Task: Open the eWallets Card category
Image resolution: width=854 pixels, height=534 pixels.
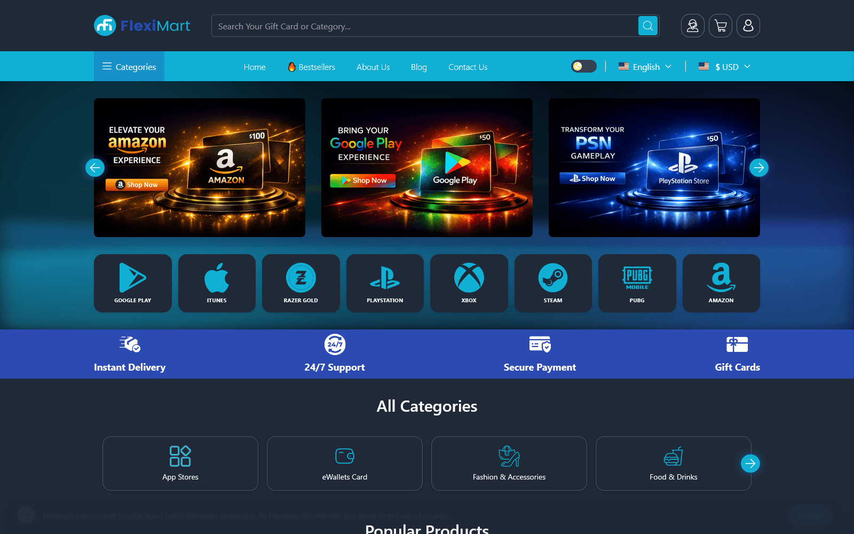Action: click(x=345, y=464)
